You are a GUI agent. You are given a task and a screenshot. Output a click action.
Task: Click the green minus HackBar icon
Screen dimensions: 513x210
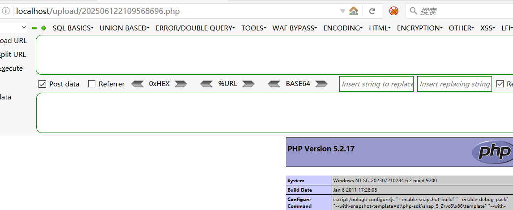click(x=34, y=28)
